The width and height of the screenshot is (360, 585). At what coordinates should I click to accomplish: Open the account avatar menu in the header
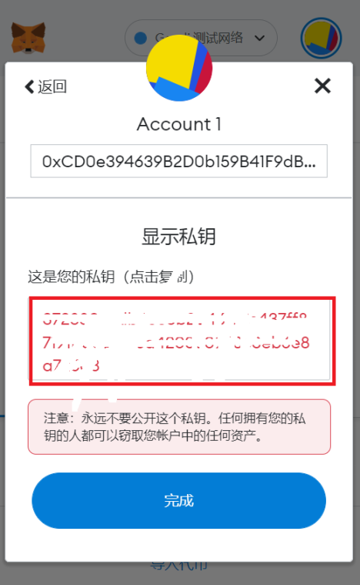coord(321,38)
